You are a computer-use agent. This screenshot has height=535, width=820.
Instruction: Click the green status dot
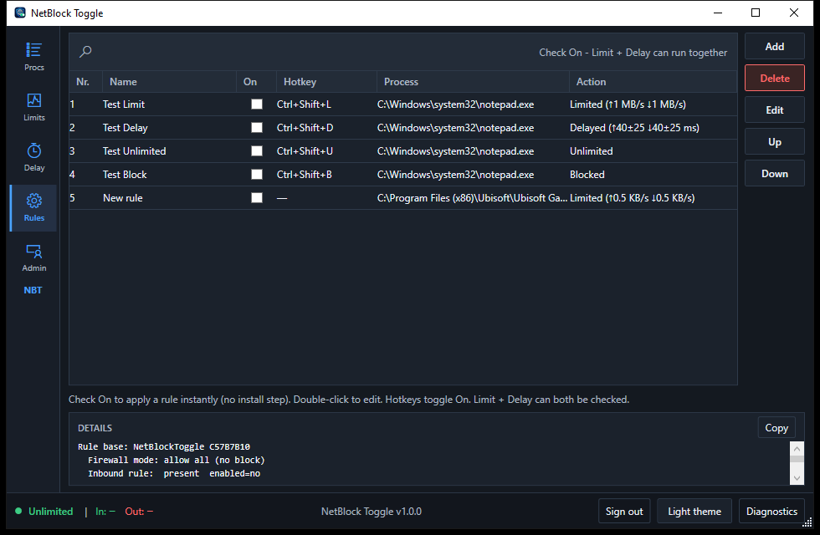[18, 511]
